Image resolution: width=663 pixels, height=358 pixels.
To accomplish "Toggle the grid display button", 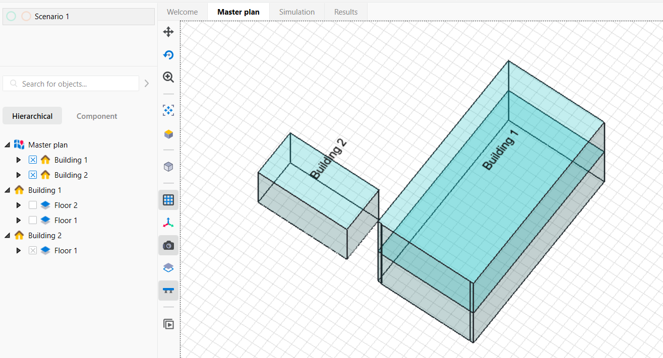I will [x=168, y=200].
